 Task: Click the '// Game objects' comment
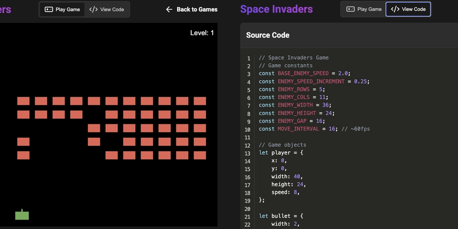pyautogui.click(x=283, y=145)
